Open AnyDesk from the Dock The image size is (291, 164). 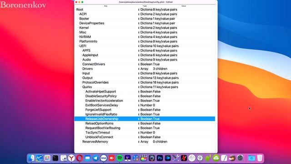tap(111, 158)
